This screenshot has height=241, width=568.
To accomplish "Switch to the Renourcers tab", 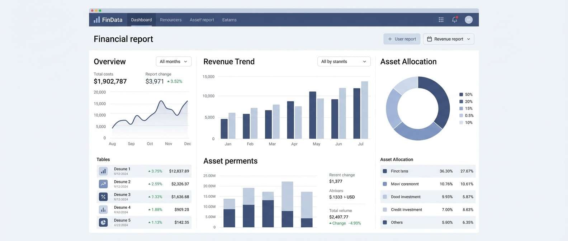I will [171, 20].
